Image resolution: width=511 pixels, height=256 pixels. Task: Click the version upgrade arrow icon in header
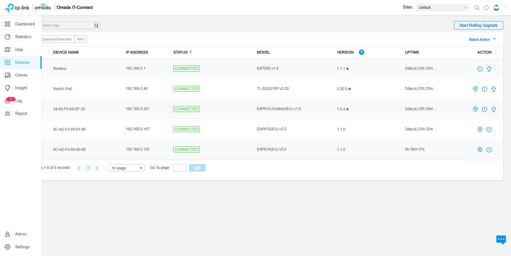361,52
